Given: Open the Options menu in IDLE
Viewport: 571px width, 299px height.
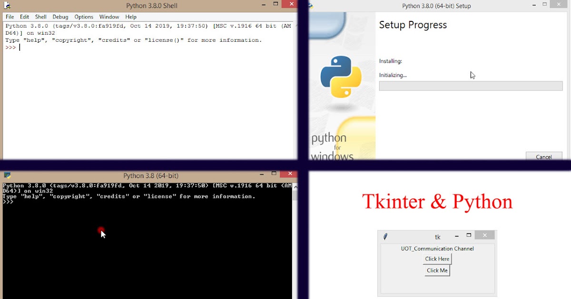Looking at the screenshot, I should [x=83, y=17].
